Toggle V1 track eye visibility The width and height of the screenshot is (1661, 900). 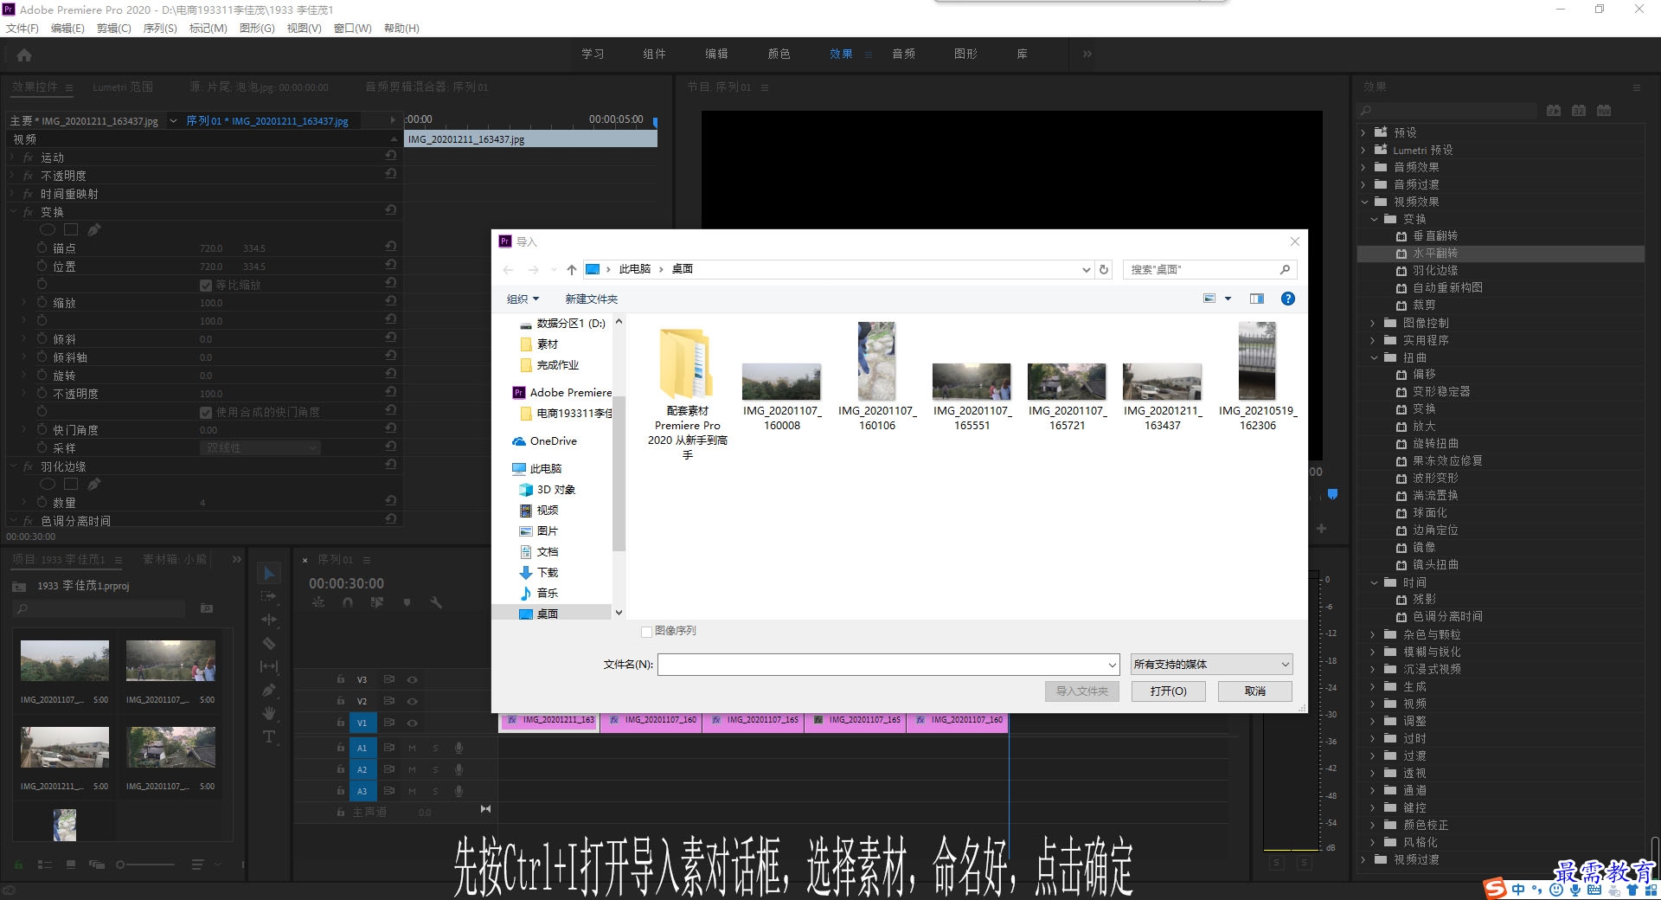point(413,723)
